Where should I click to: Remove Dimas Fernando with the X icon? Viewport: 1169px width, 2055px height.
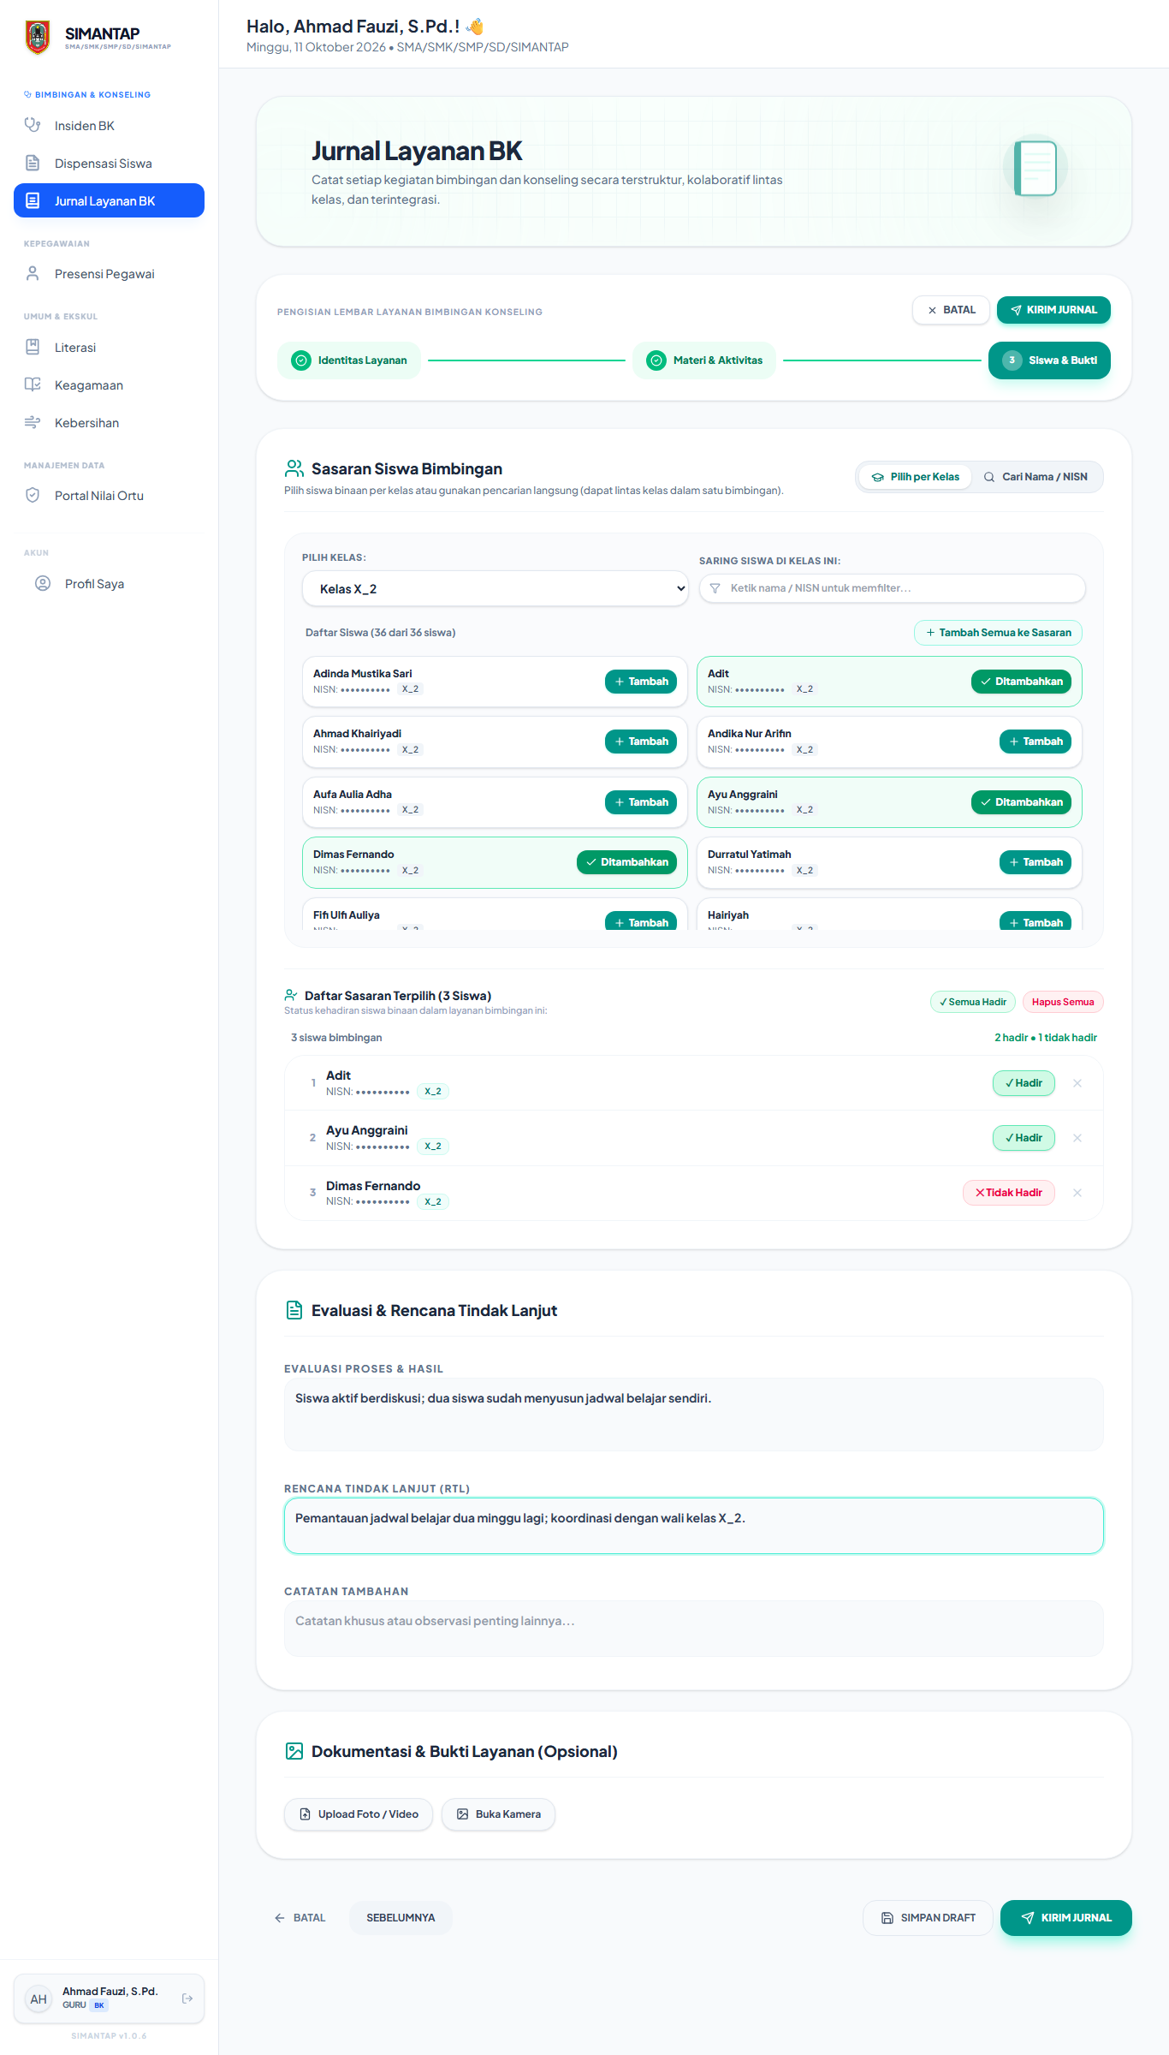click(1077, 1193)
